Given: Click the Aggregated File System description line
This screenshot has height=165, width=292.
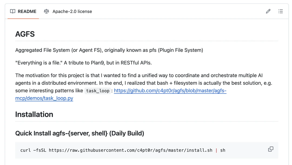Looking at the screenshot, I should (x=109, y=50).
